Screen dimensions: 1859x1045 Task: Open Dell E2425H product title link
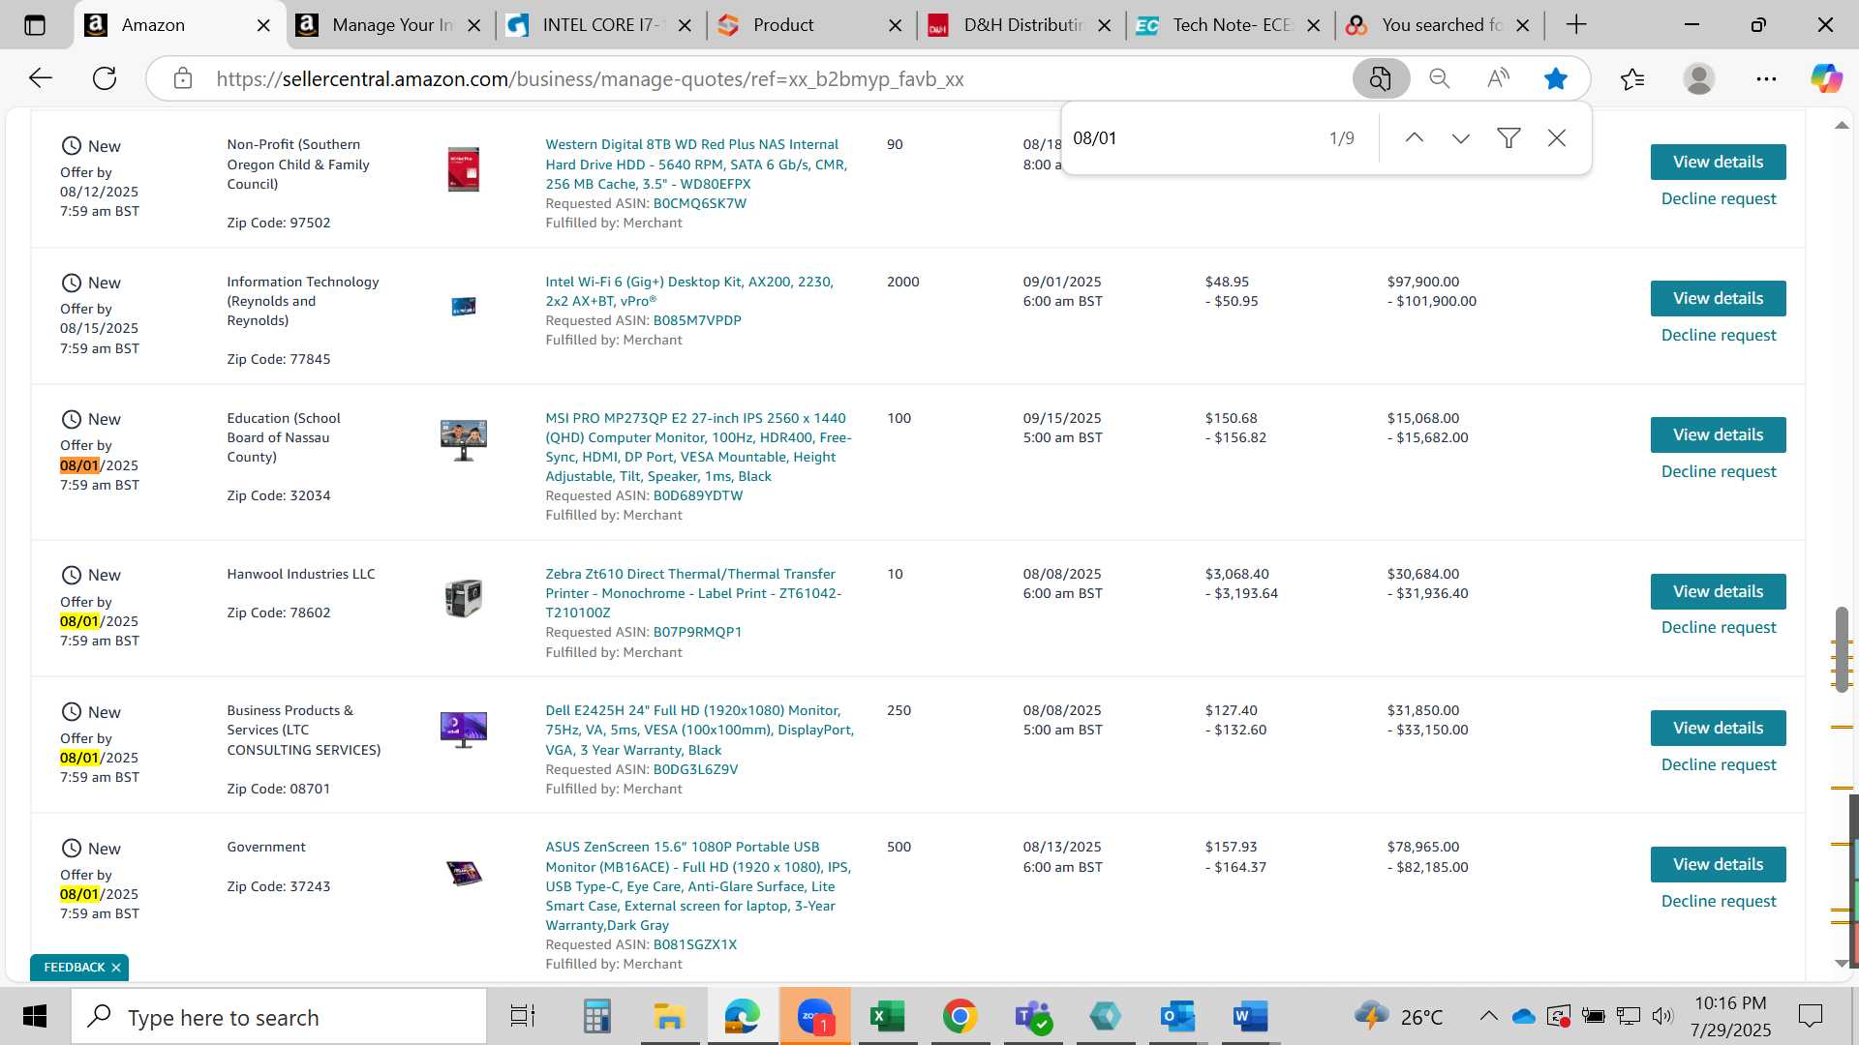point(700,730)
